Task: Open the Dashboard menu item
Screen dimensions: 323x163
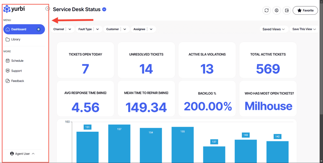Action: tap(24, 29)
